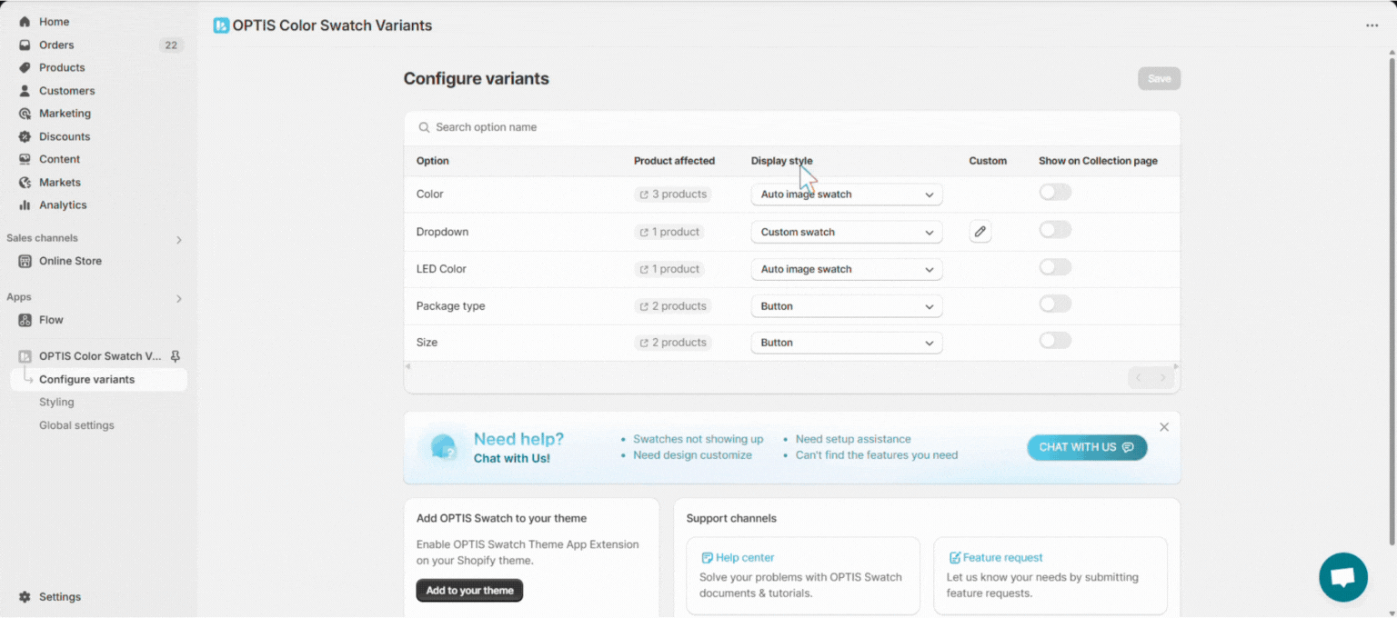The image size is (1397, 618).
Task: Click the Feature request edit icon
Action: point(955,558)
